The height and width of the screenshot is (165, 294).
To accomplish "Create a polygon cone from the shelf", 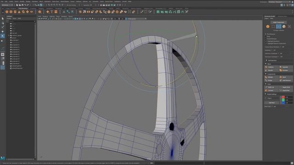I will [x=19, y=12].
